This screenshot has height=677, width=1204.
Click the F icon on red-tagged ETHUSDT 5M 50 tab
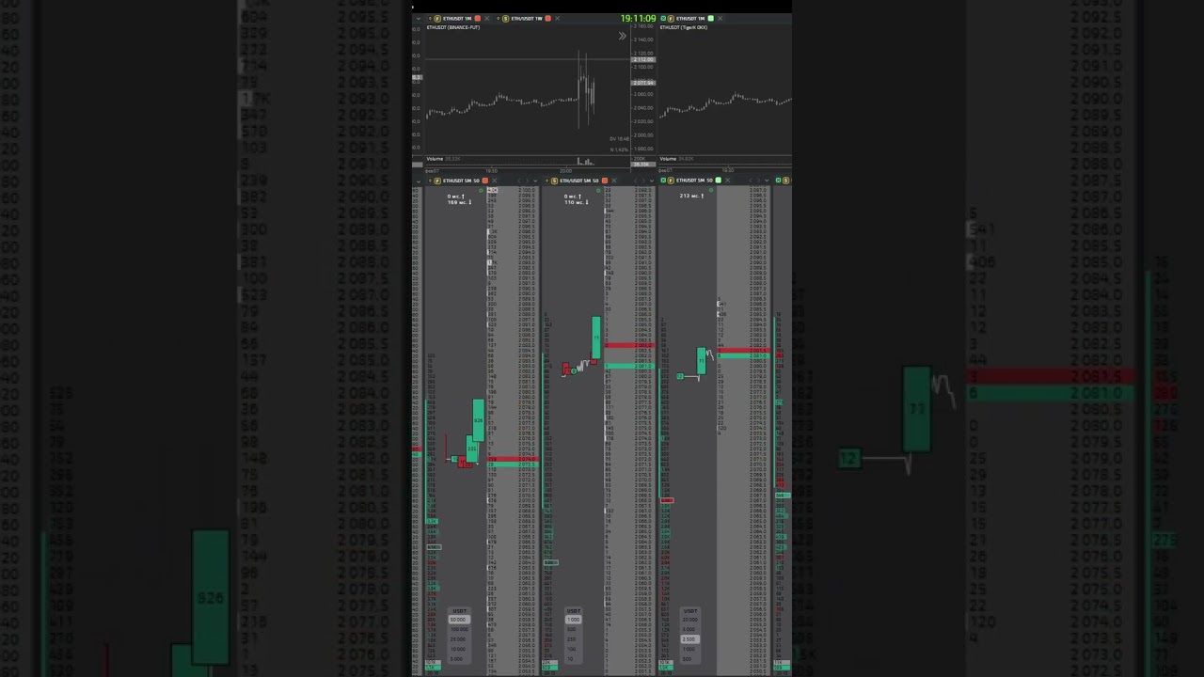click(x=436, y=181)
